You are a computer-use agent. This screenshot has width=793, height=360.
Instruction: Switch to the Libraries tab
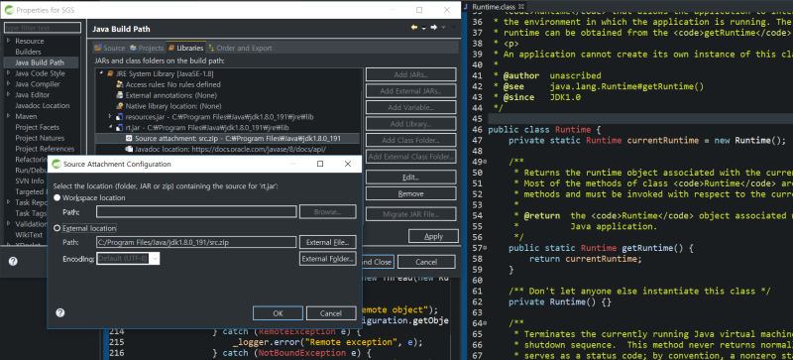(x=185, y=49)
